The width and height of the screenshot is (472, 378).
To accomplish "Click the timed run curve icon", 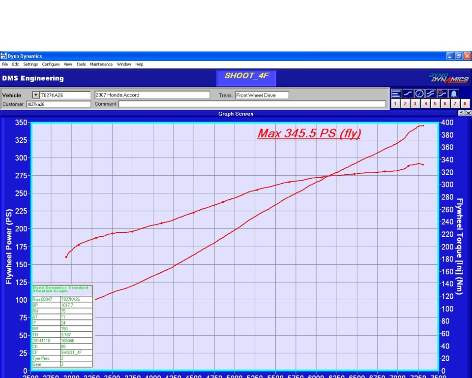I will point(441,94).
